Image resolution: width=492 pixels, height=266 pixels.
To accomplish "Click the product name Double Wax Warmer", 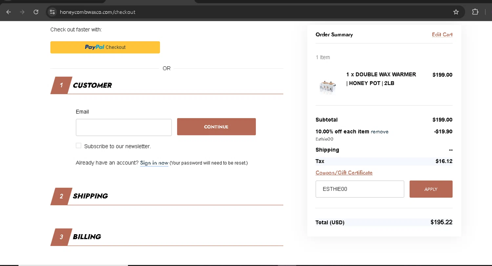I will tap(381, 79).
